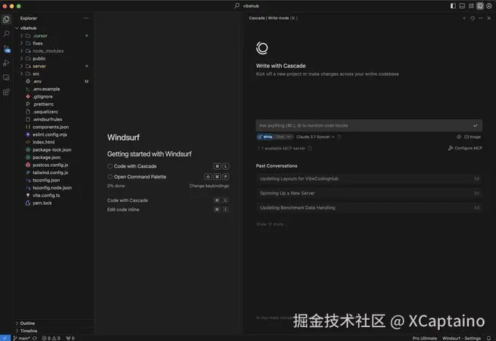Open the remote window button in status bar
This screenshot has height=341, width=496.
click(5, 338)
